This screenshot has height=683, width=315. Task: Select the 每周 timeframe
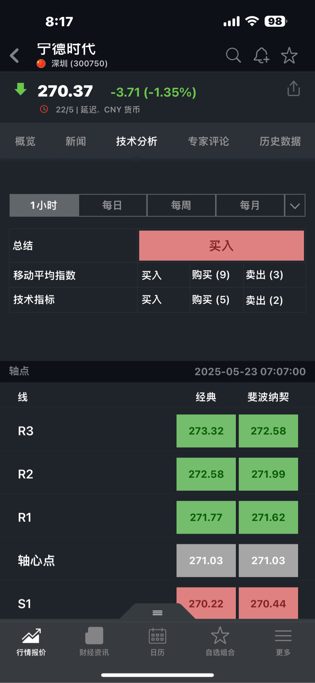click(181, 205)
